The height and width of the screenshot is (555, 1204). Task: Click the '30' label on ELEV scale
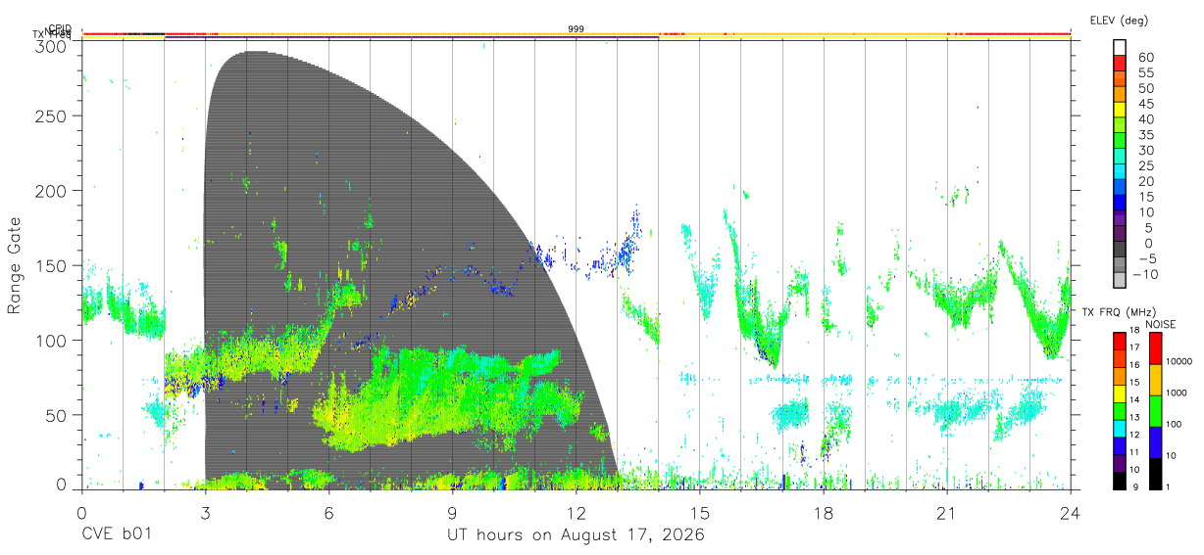1144,150
